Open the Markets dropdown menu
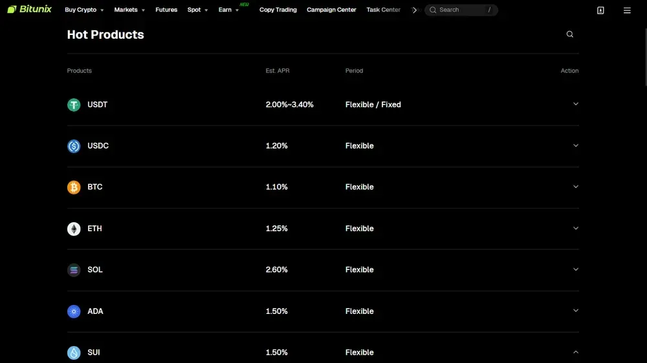Image resolution: width=647 pixels, height=363 pixels. point(129,10)
